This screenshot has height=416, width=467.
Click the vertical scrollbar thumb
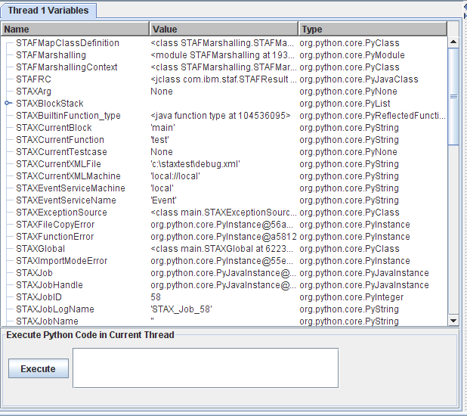(453, 96)
